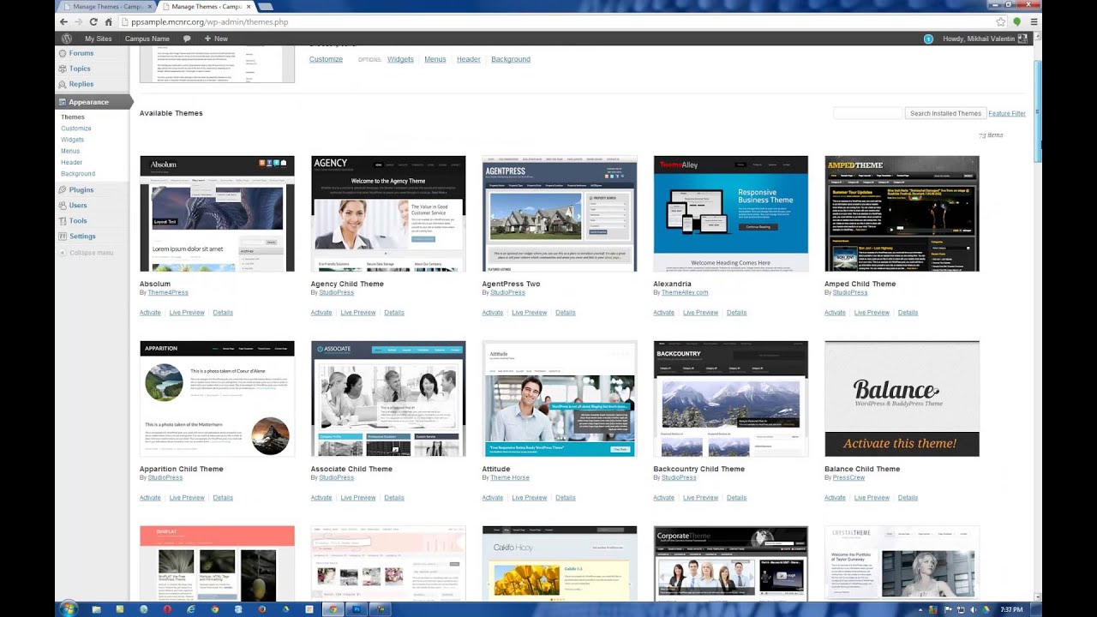Screen dimensions: 1097x617
Task: Select Customize in the Appearance submenu
Action: coord(76,129)
